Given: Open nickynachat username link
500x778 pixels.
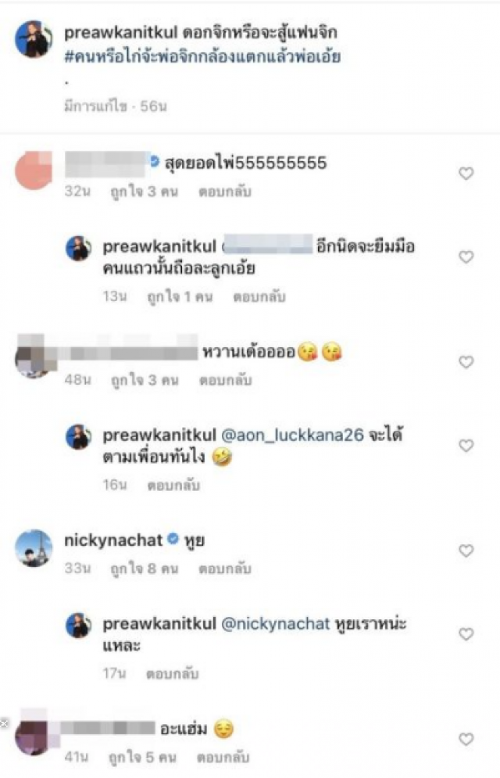Looking at the screenshot, I should 113,540.
